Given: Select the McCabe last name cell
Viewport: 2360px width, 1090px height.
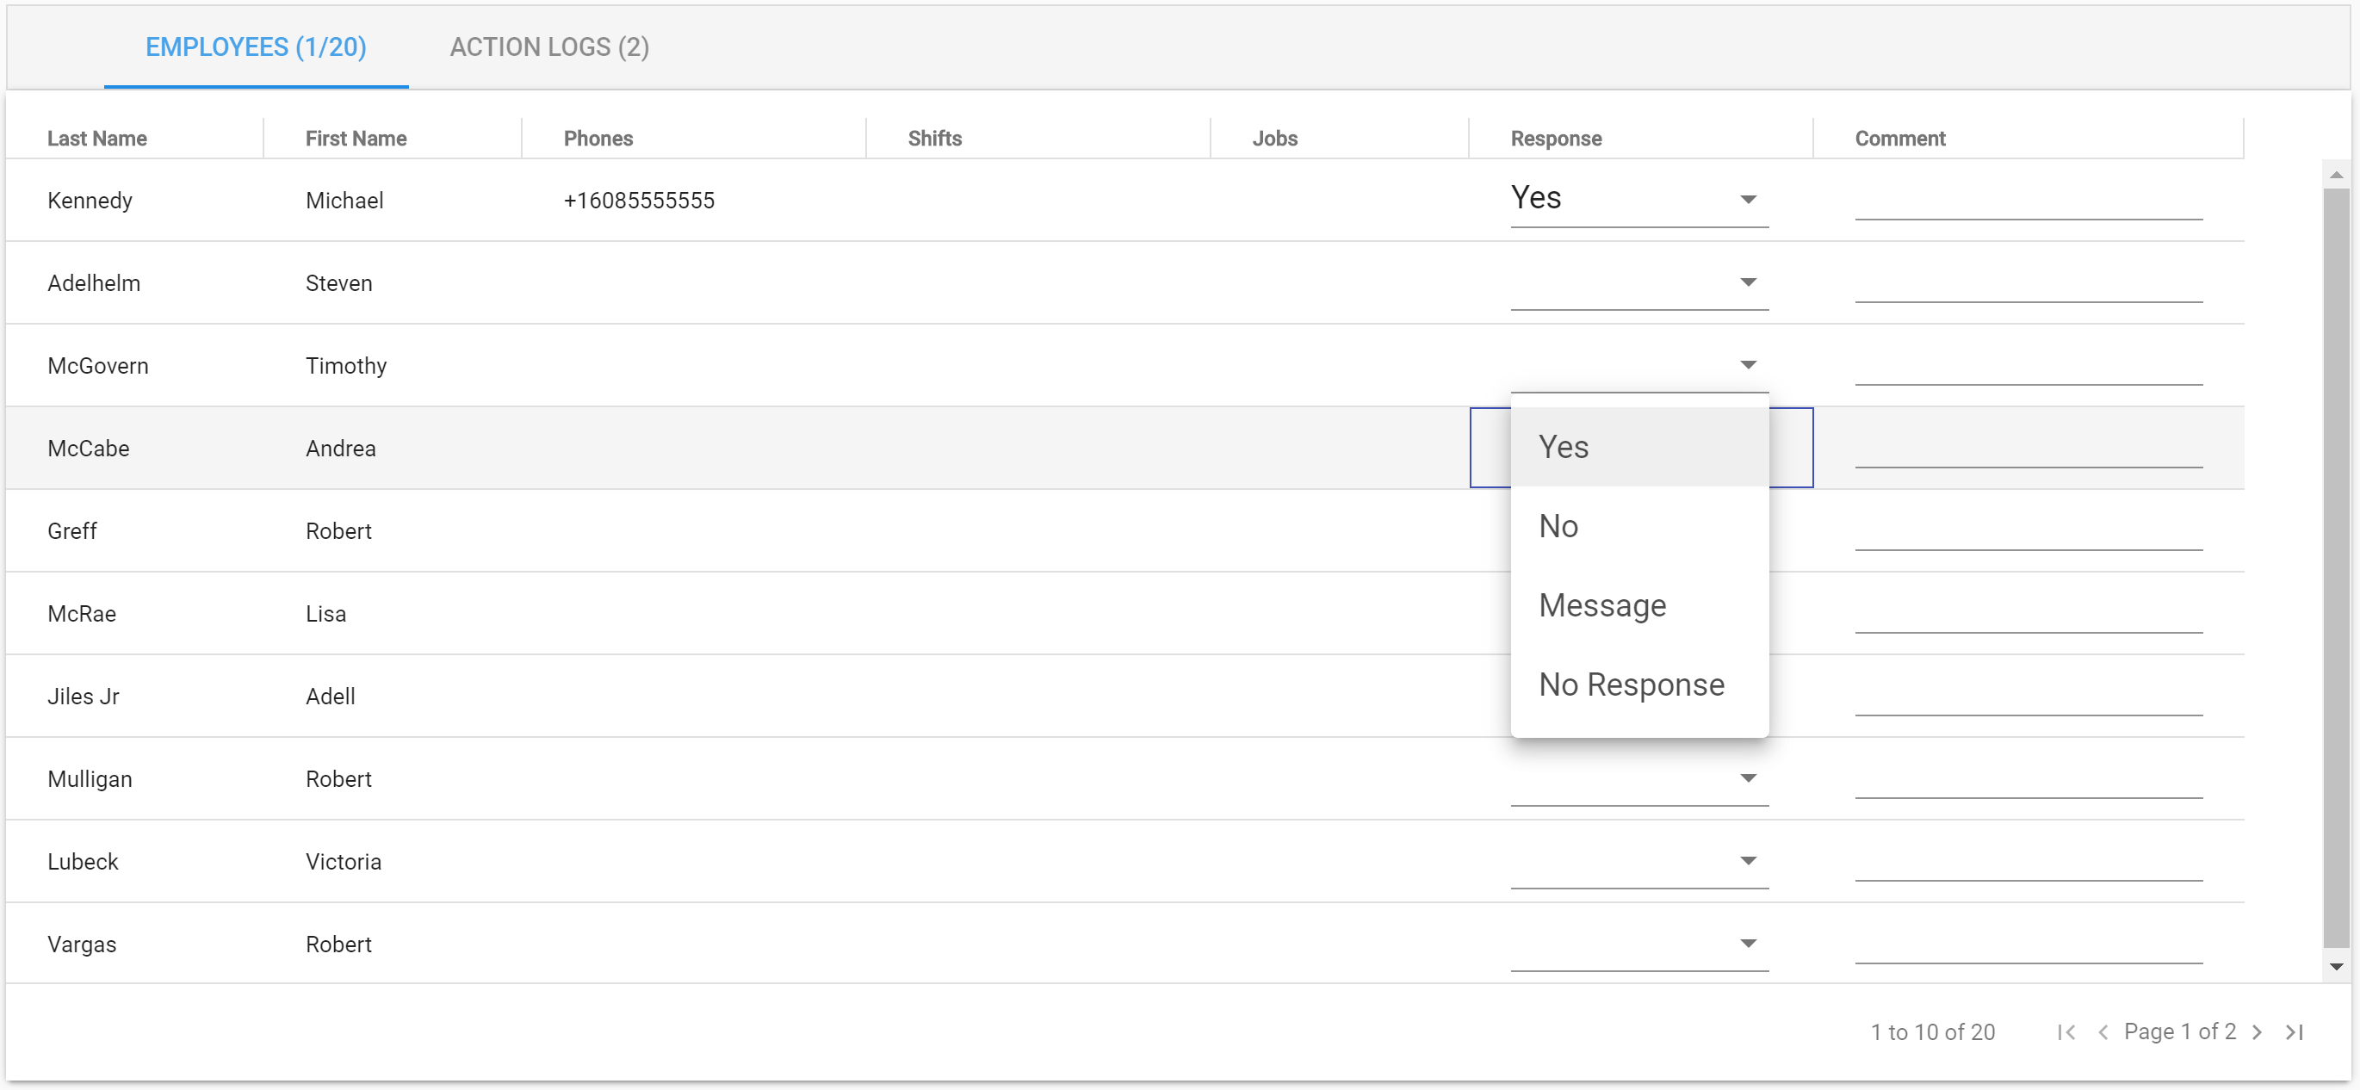Looking at the screenshot, I should click(x=88, y=448).
